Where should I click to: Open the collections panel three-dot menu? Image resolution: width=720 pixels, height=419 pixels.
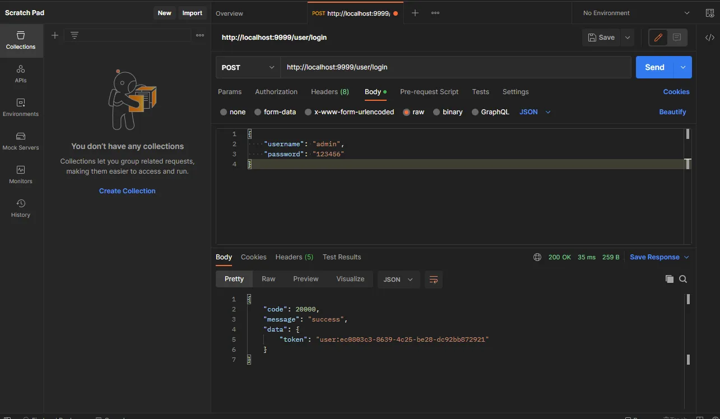[200, 35]
